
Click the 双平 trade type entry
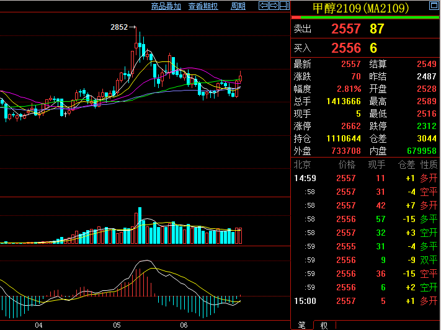tap(429, 261)
